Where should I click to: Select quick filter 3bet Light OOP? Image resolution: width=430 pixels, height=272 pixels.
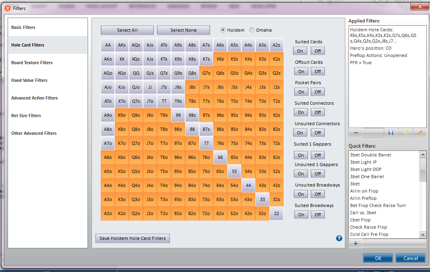365,169
